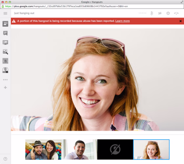Click the bandwidth signal indicator

[143, 13]
